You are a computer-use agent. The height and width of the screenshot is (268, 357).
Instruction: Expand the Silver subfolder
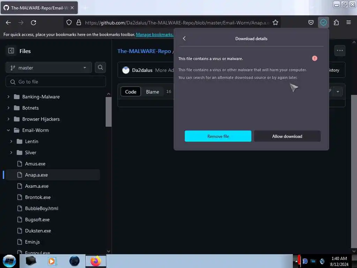click(x=11, y=152)
